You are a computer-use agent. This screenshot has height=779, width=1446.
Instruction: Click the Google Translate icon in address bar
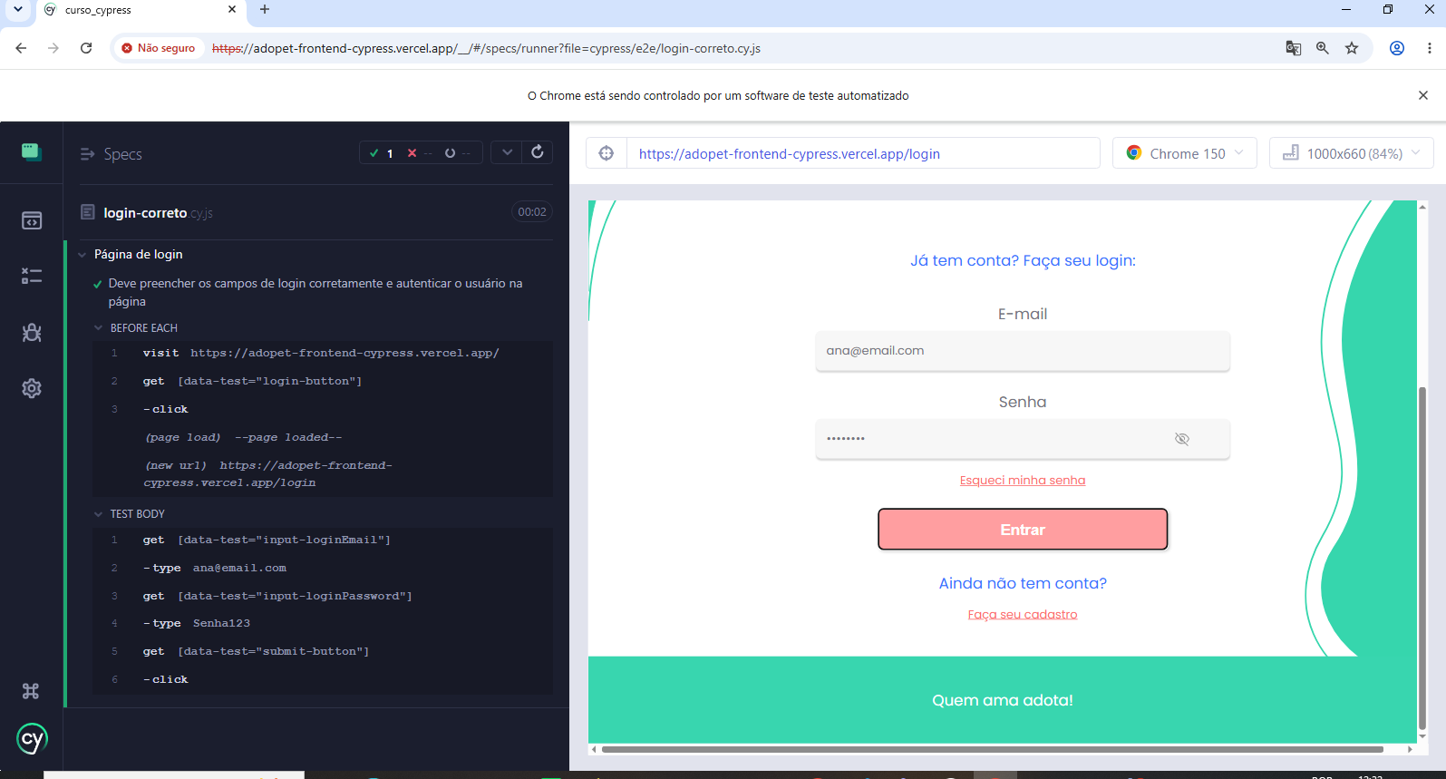pos(1294,48)
